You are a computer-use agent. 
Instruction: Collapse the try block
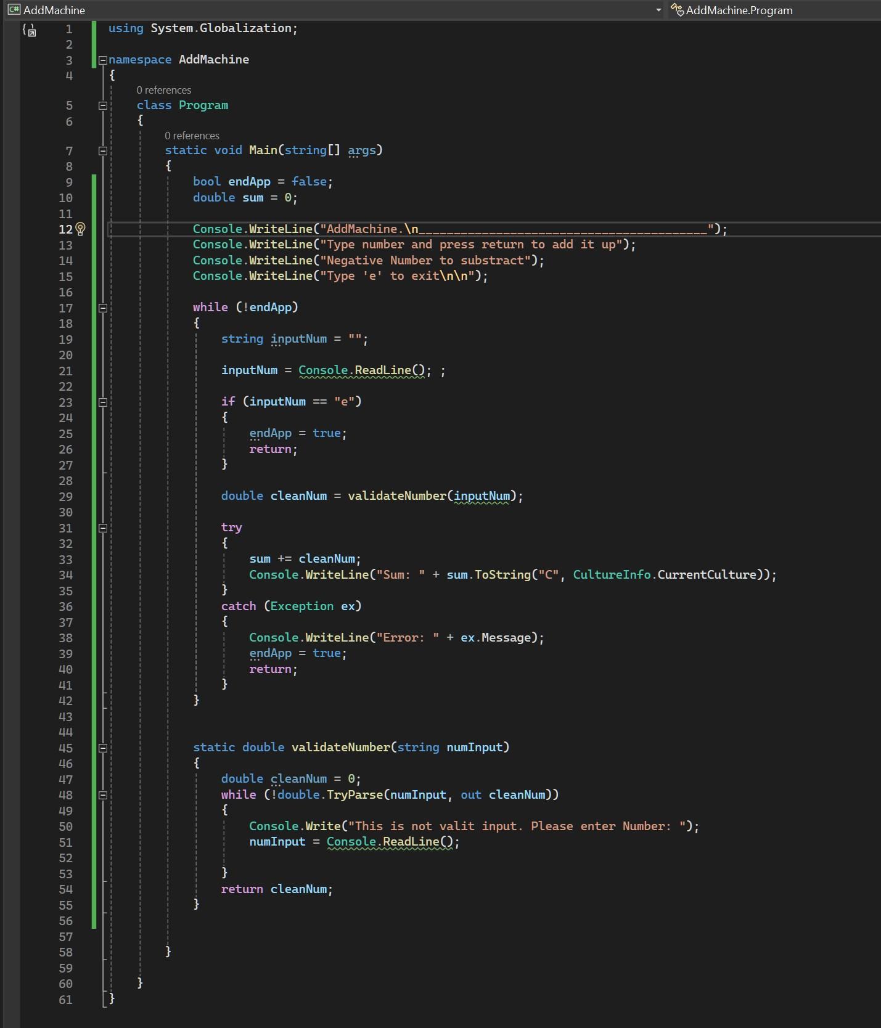(103, 528)
